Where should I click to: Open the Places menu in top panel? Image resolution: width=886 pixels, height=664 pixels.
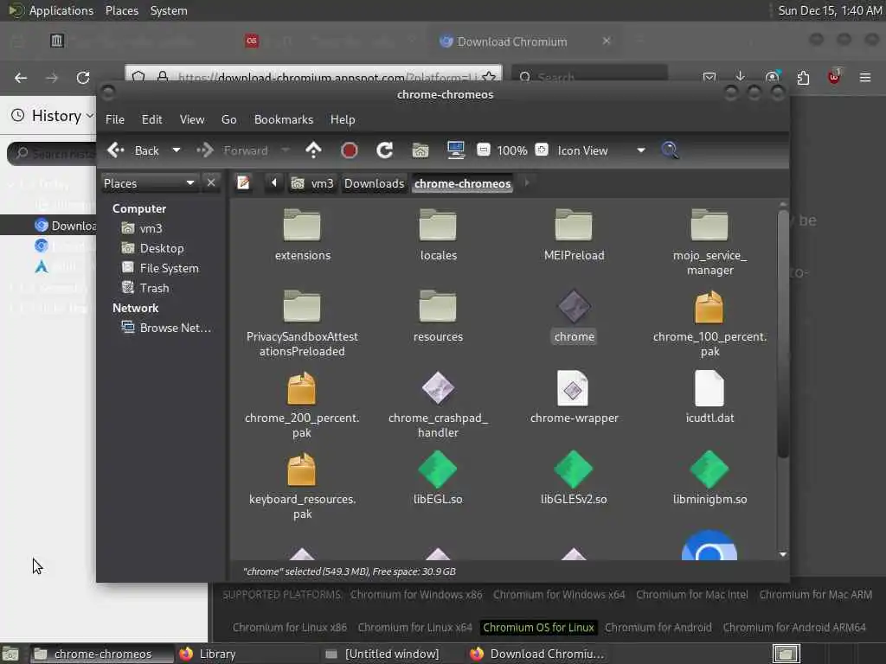pos(121,10)
